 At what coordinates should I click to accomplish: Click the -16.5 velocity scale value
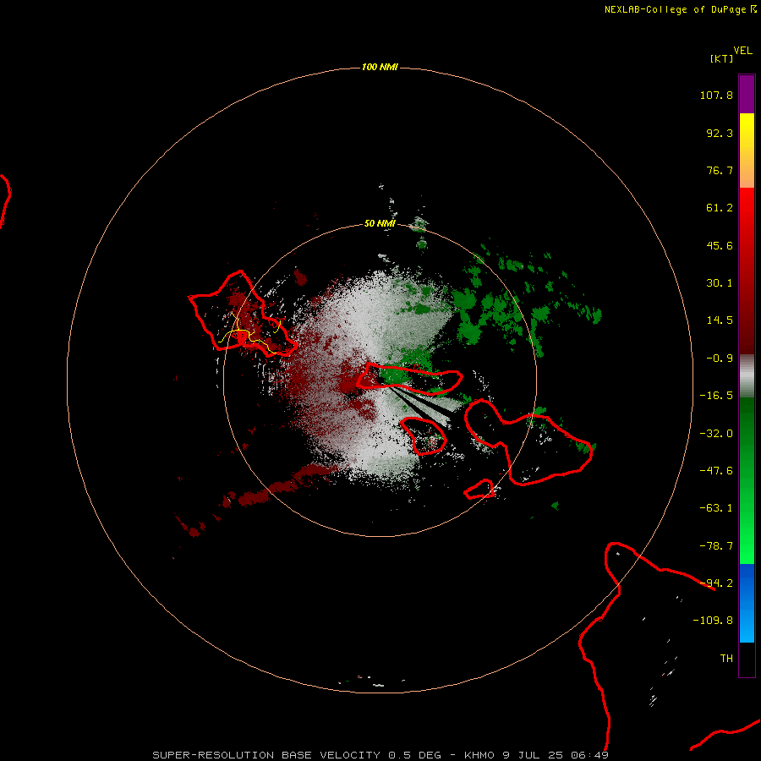[716, 396]
